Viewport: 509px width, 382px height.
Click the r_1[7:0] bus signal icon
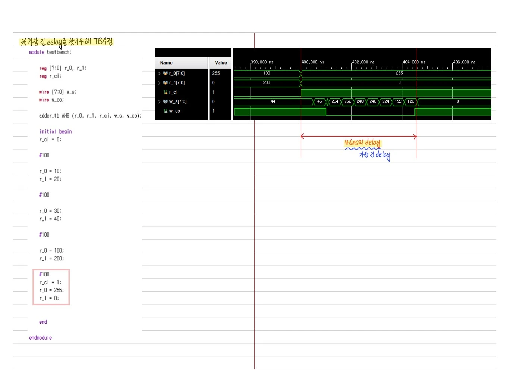tap(166, 83)
